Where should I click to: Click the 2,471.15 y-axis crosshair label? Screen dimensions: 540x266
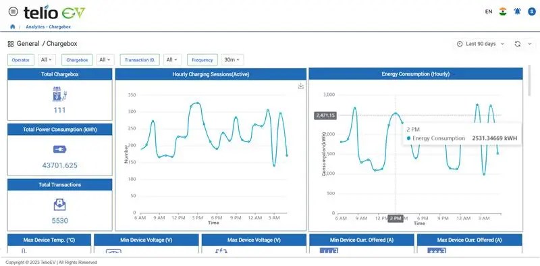point(325,115)
